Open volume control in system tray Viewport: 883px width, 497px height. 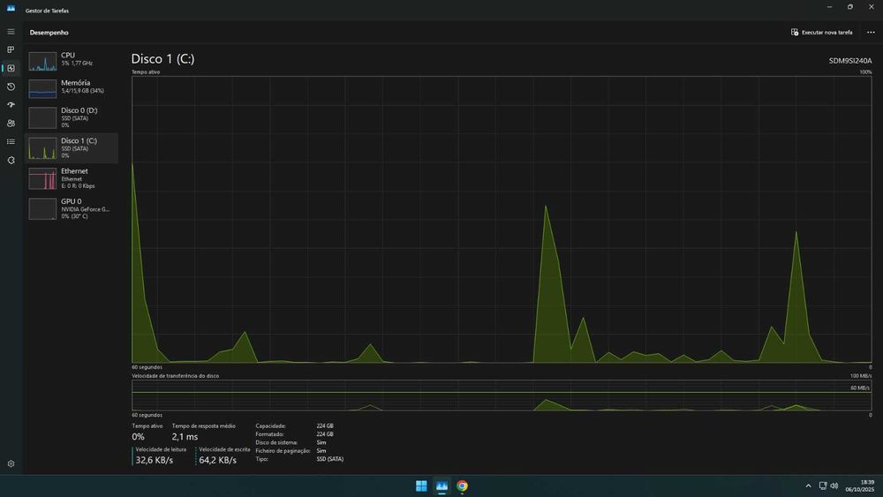[834, 486]
